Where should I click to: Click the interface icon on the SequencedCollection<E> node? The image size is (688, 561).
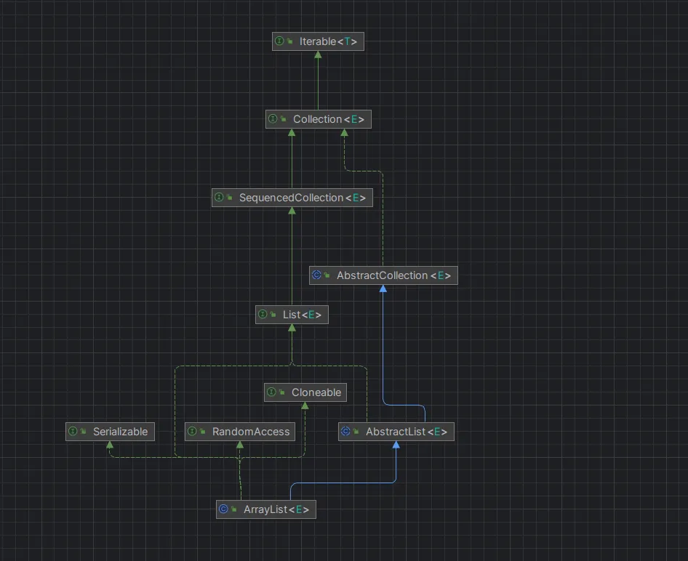tap(219, 198)
